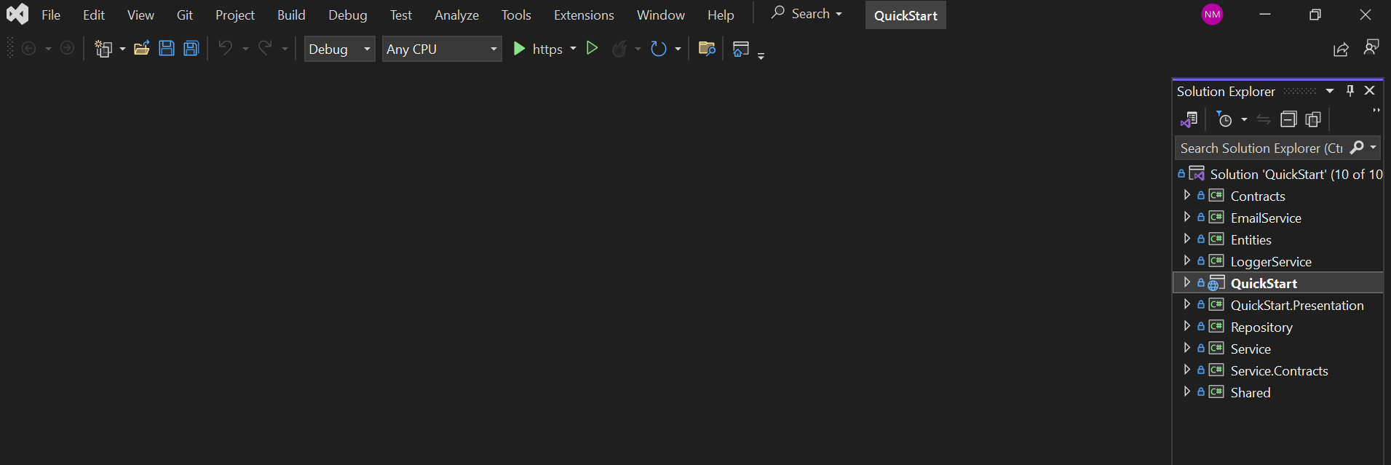Select the Solution 'QuickStart' root node

[1280, 174]
